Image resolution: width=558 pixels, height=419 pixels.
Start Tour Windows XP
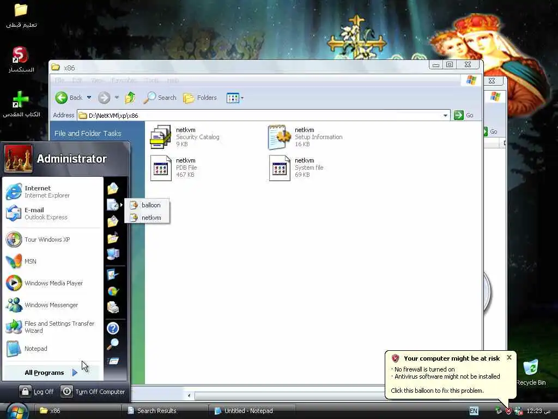(53, 240)
